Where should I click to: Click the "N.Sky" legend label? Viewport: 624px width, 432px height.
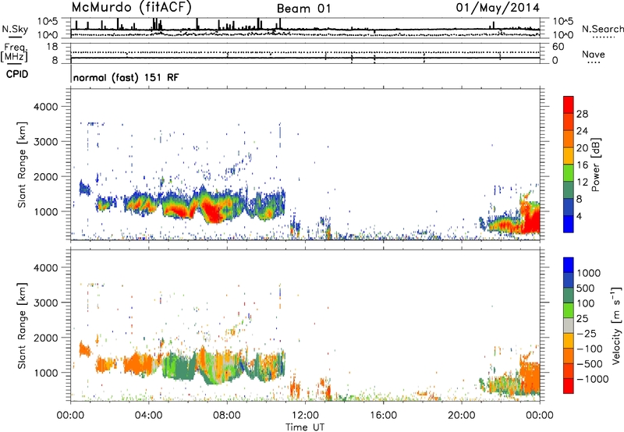(x=15, y=29)
